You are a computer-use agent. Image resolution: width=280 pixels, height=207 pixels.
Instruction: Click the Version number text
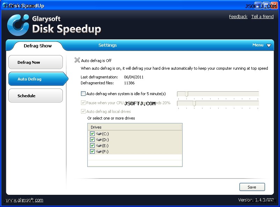[256, 200]
